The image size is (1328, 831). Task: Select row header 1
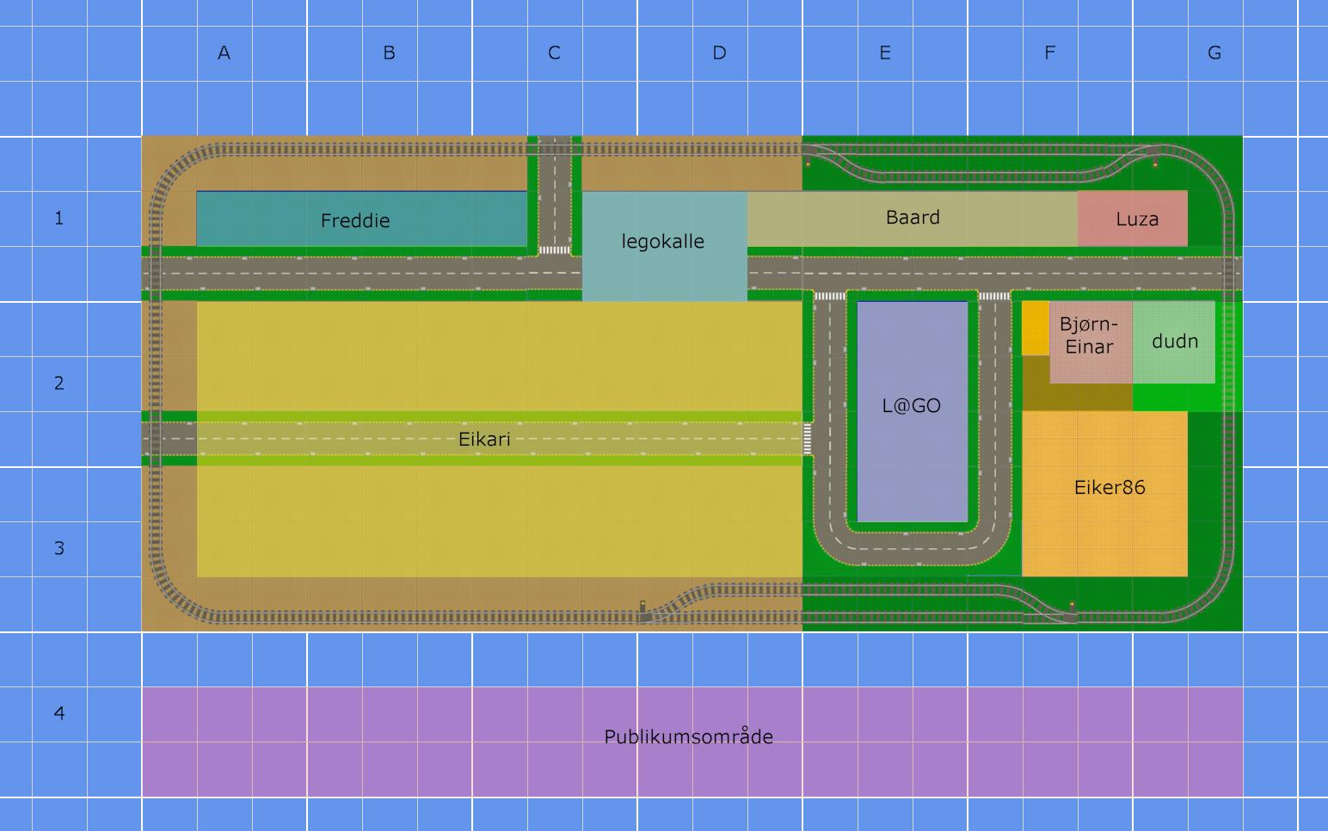pos(58,219)
